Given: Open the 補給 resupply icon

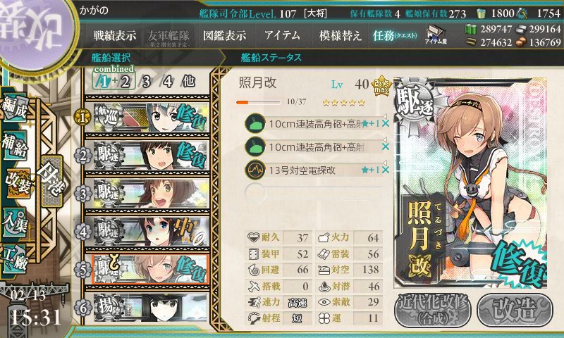Looking at the screenshot, I should tap(15, 145).
